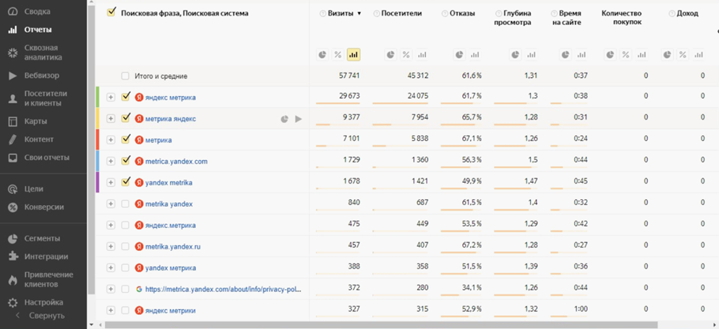The width and height of the screenshot is (719, 329).
Task: Open Вебвизор in sidebar
Action: point(43,75)
